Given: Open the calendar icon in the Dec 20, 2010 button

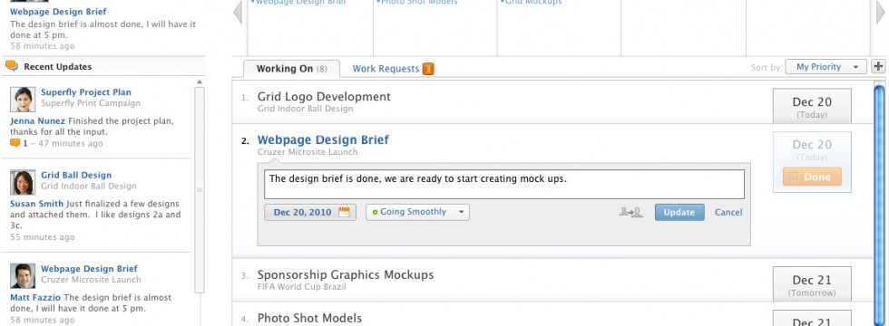Looking at the screenshot, I should [344, 212].
